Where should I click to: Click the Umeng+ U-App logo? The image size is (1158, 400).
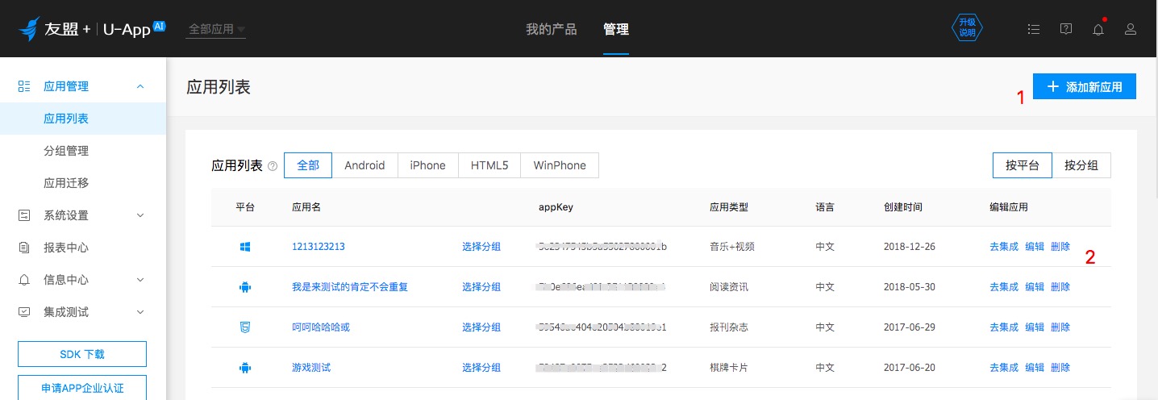tap(92, 28)
